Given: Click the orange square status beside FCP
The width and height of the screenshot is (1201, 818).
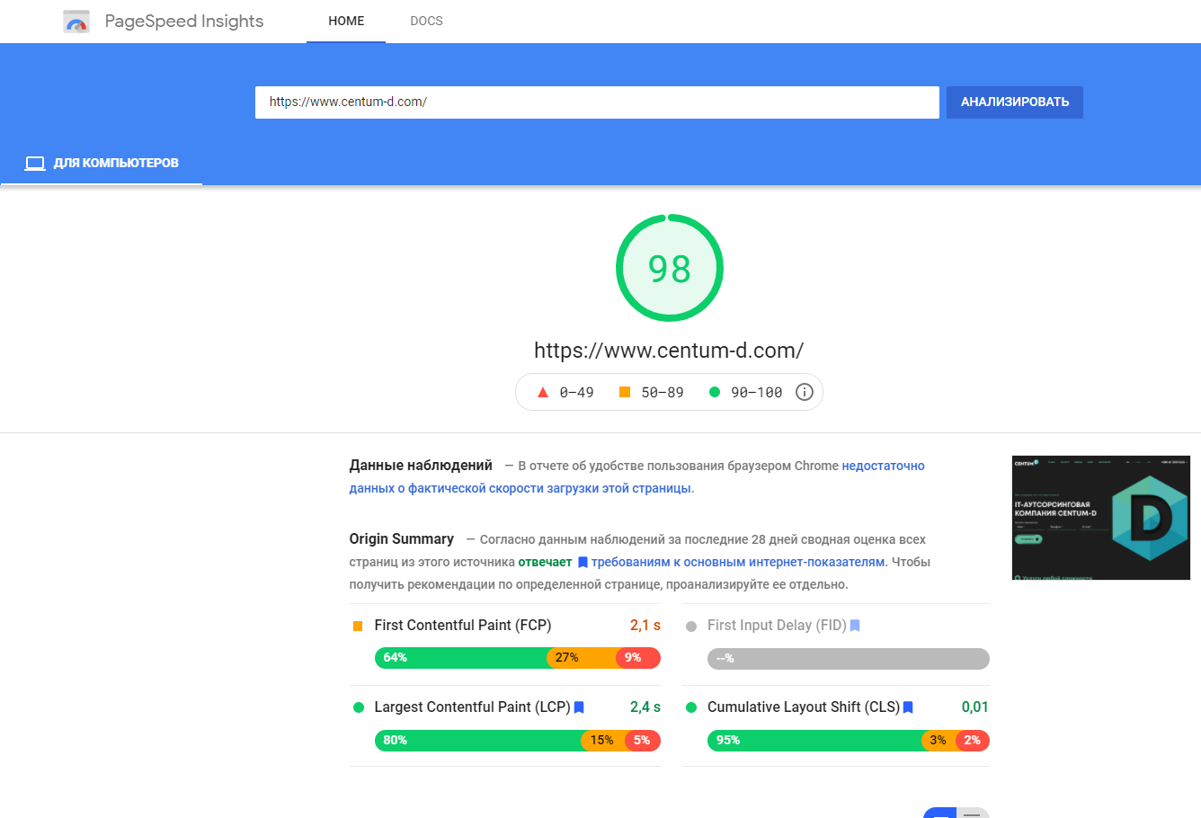Looking at the screenshot, I should 358,626.
